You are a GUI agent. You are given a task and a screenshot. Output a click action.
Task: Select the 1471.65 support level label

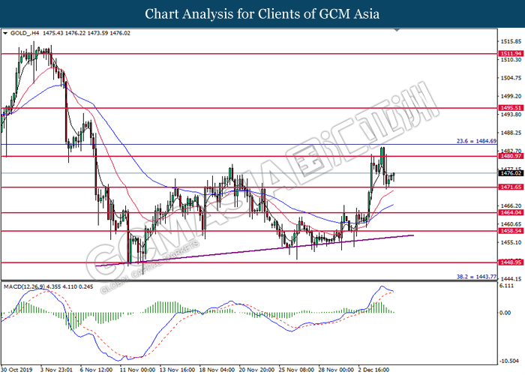(x=511, y=187)
